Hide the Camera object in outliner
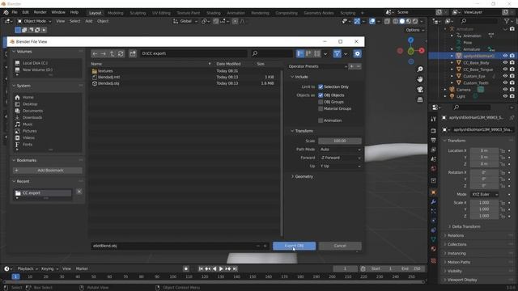 [505, 90]
